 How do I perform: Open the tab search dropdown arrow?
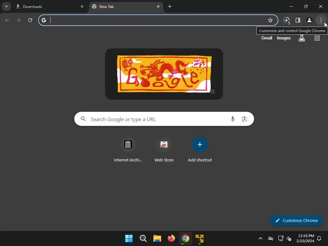(6, 6)
